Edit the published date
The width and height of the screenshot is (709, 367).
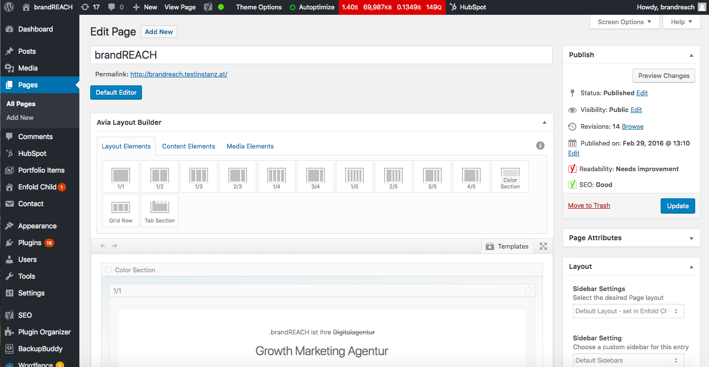tap(573, 153)
